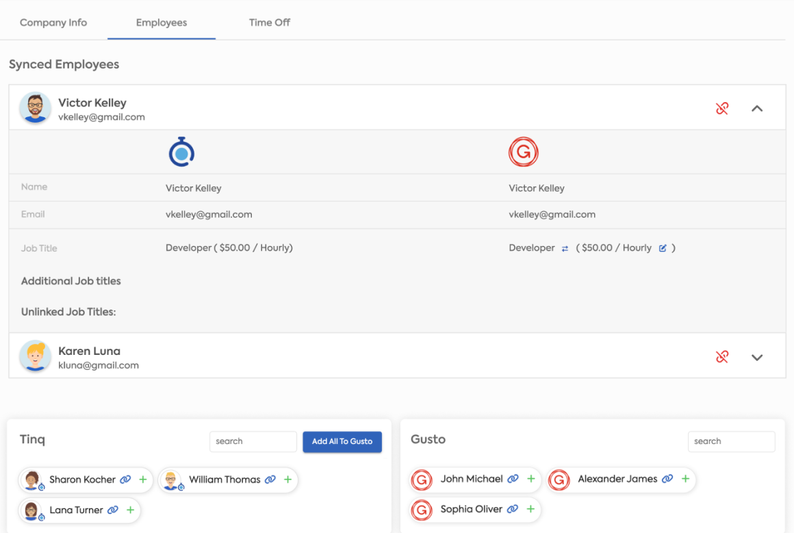
Task: Select the Employees tab
Action: tap(162, 23)
